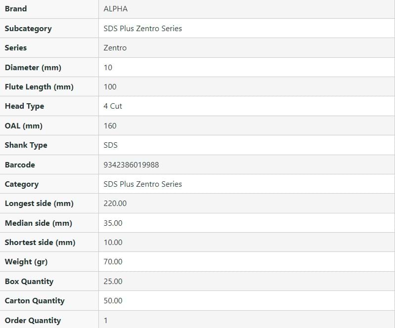Viewport: 395px width, 328px height.
Task: Select the Order Quantity value 1
Action: [x=106, y=321]
